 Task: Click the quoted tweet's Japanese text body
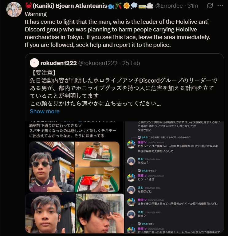pos(123,88)
